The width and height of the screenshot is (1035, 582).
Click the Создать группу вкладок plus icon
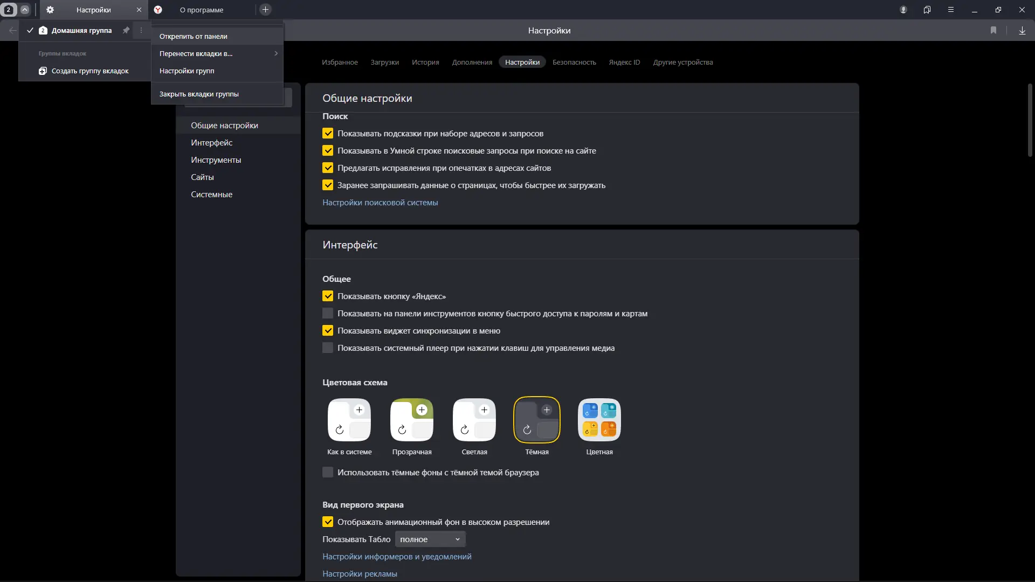[43, 71]
